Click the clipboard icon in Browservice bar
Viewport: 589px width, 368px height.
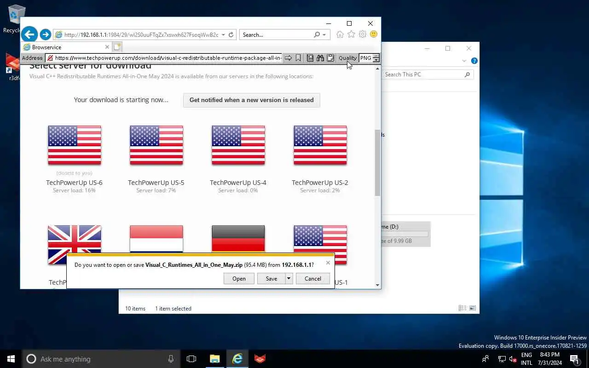(x=330, y=58)
